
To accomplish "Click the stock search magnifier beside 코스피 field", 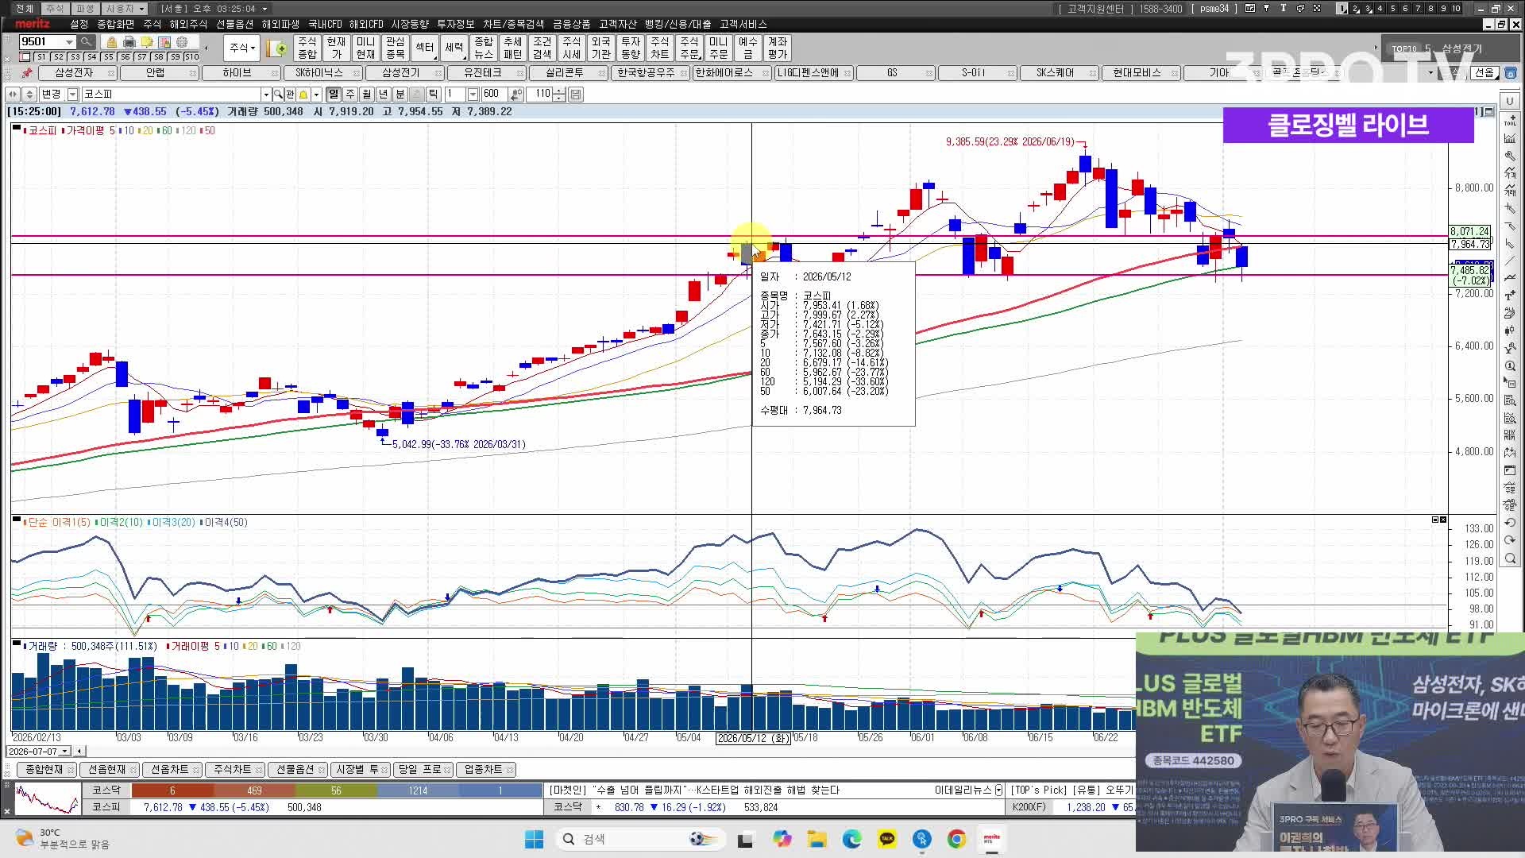I will coord(278,94).
